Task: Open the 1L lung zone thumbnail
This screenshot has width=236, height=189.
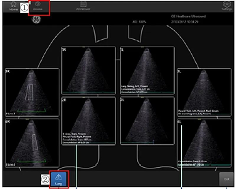Action: tap(147, 71)
